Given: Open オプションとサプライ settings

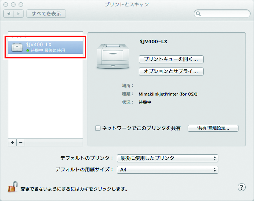Looking at the screenshot, I should [171, 71].
